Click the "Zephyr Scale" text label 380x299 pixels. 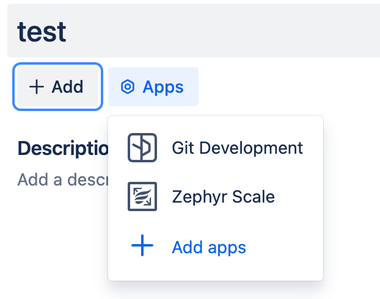coord(223,196)
